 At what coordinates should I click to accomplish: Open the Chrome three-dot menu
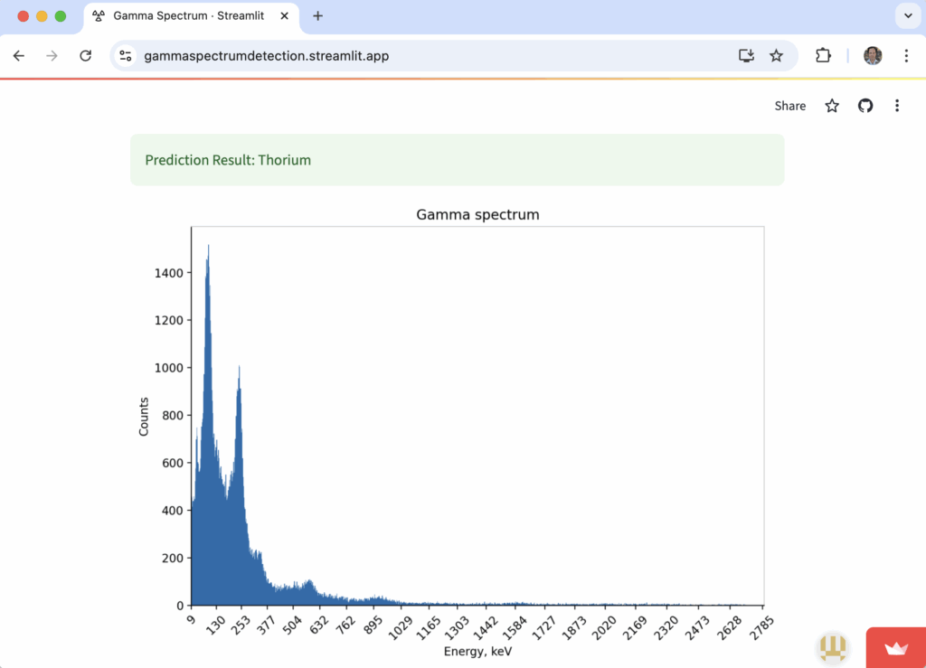coord(906,56)
